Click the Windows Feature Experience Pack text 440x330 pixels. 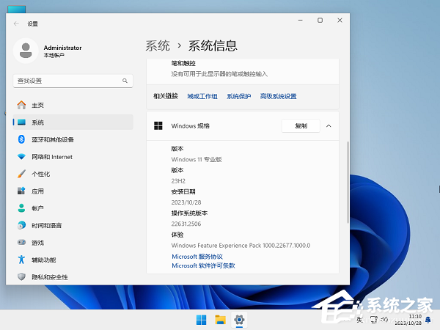[x=241, y=245]
